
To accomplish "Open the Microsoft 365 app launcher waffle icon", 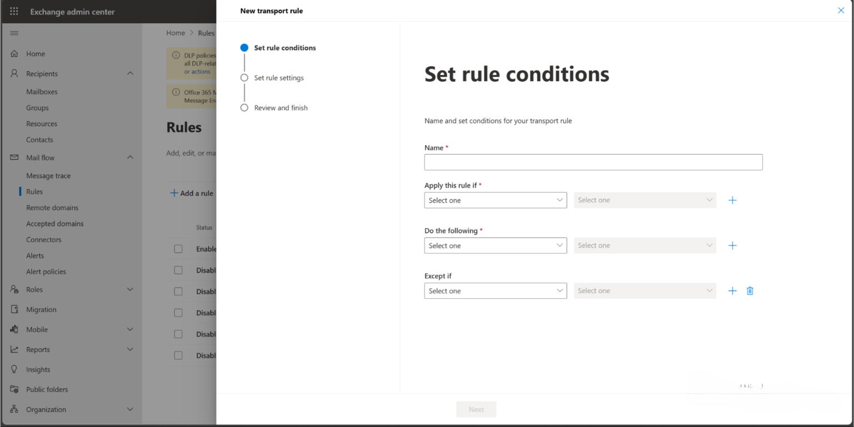I will coord(13,11).
